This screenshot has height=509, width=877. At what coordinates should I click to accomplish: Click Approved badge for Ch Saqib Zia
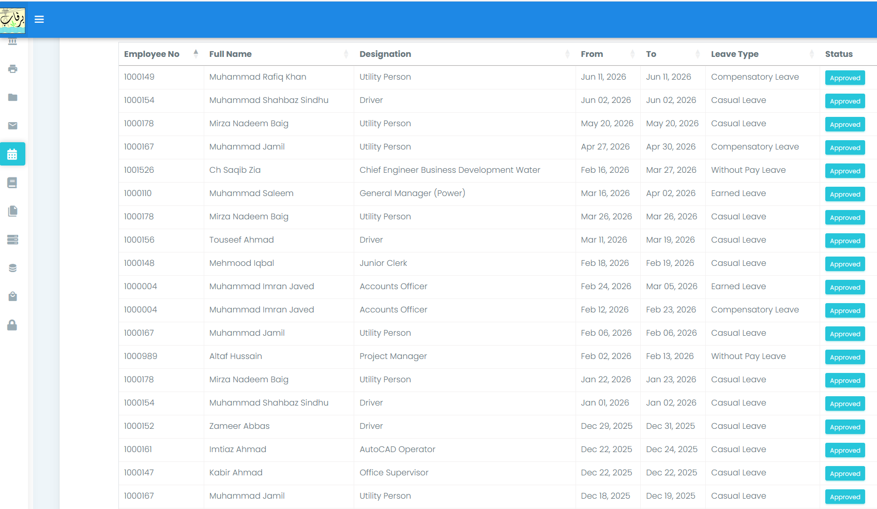coord(845,171)
